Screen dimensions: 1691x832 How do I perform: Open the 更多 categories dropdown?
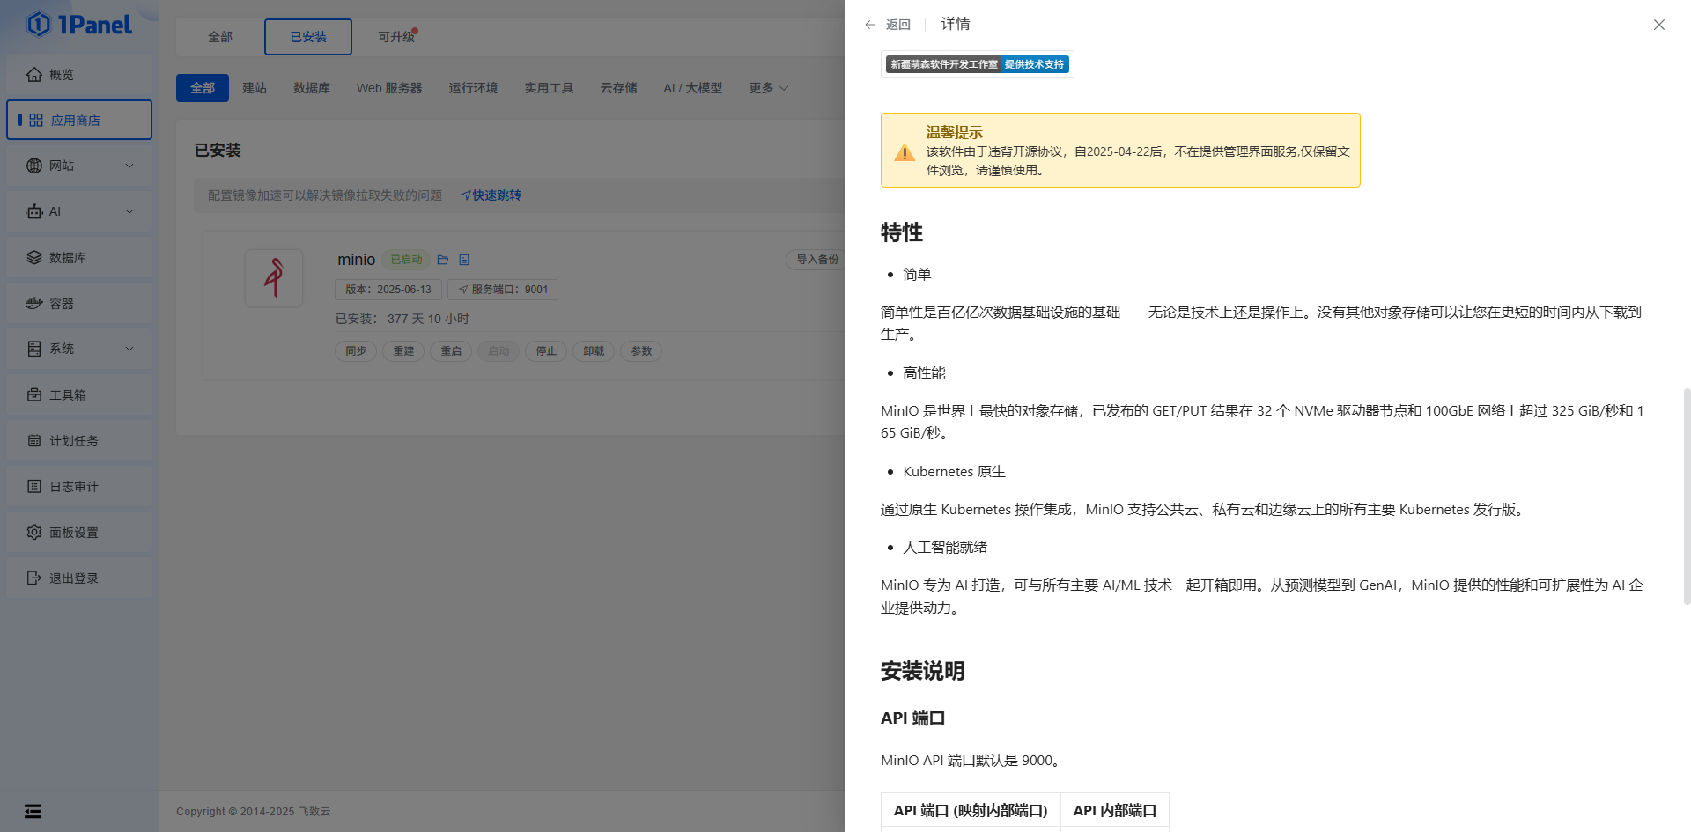[x=768, y=88]
